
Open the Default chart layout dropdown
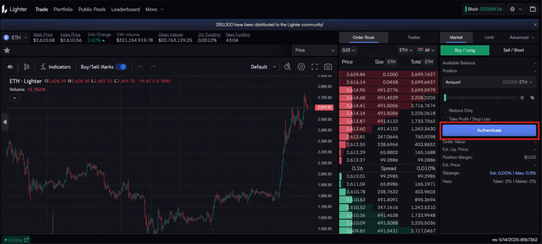264,67
